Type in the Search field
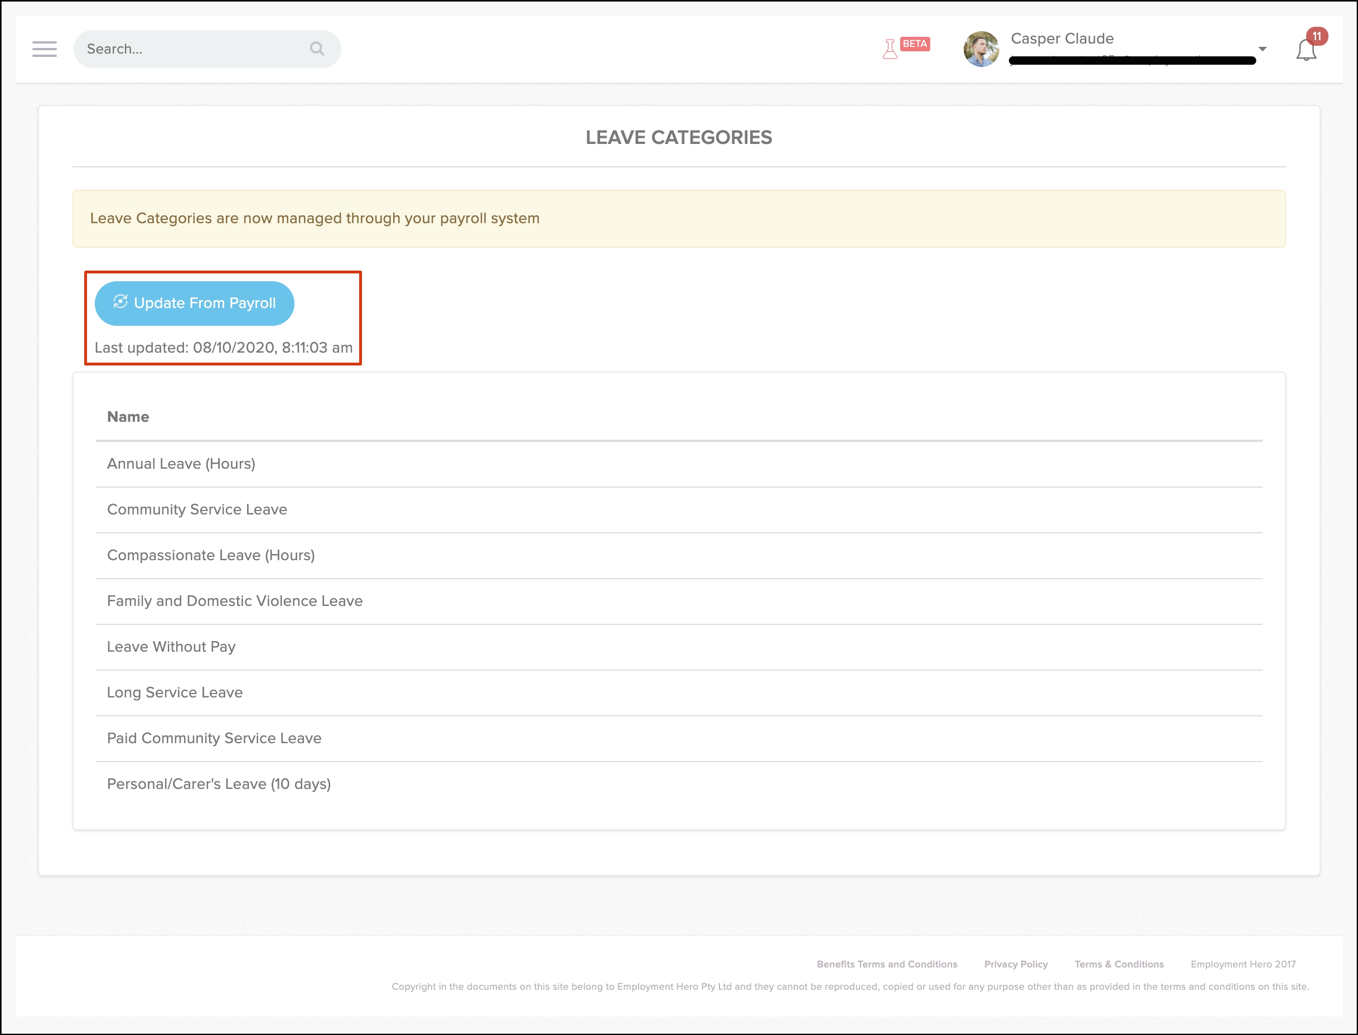The height and width of the screenshot is (1035, 1358). coord(191,49)
